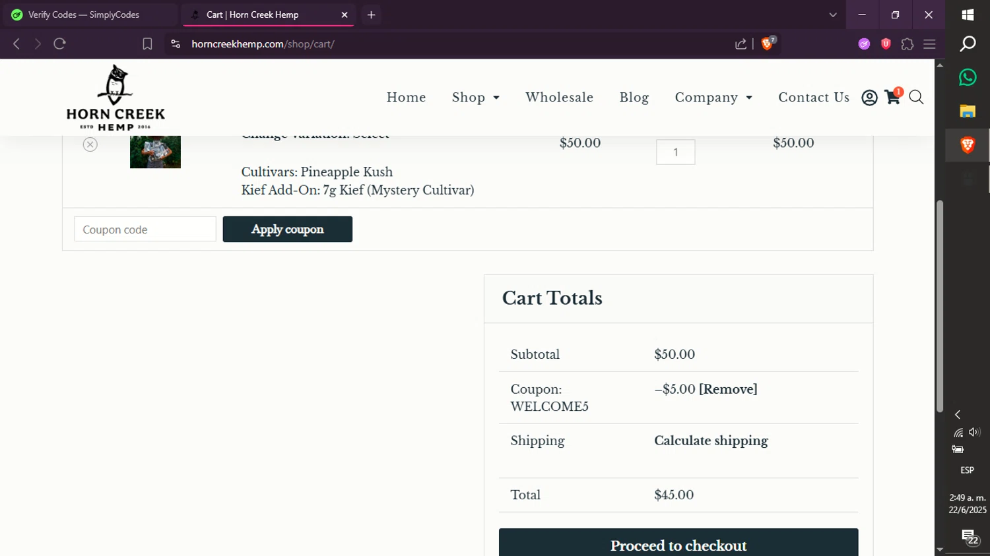This screenshot has width=990, height=556.
Task: Remove the WELCOME5 coupon
Action: pos(728,389)
